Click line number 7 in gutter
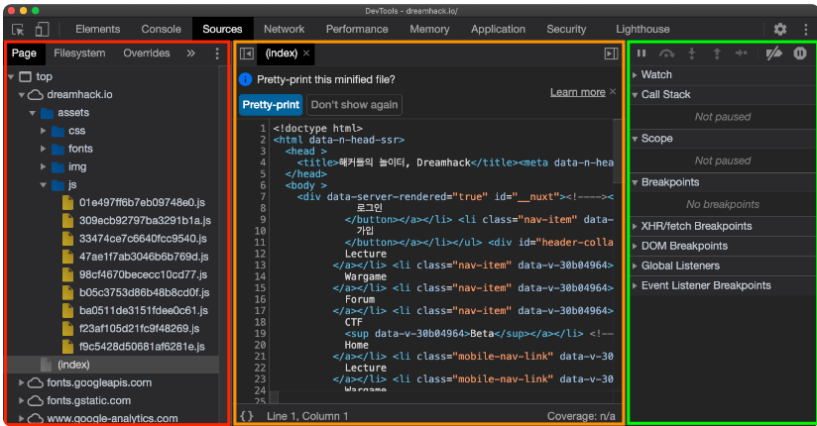The width and height of the screenshot is (817, 426). pos(263,197)
